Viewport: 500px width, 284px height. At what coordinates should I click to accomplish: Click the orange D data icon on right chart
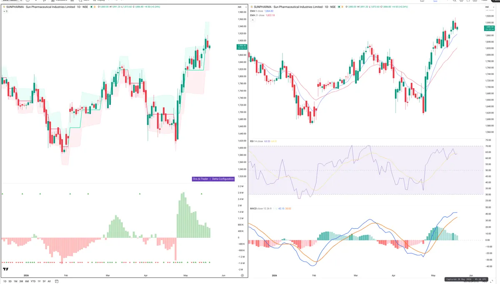[x=342, y=7]
